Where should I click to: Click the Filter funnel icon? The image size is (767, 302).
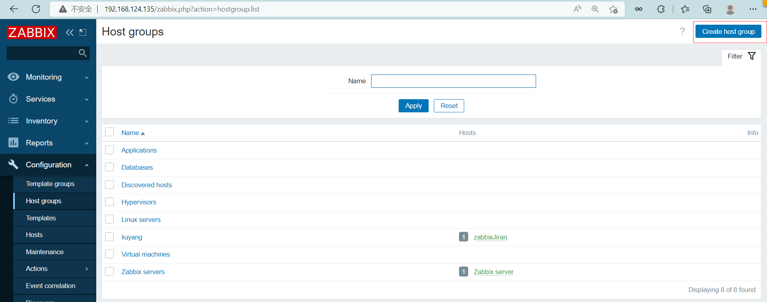pos(752,56)
